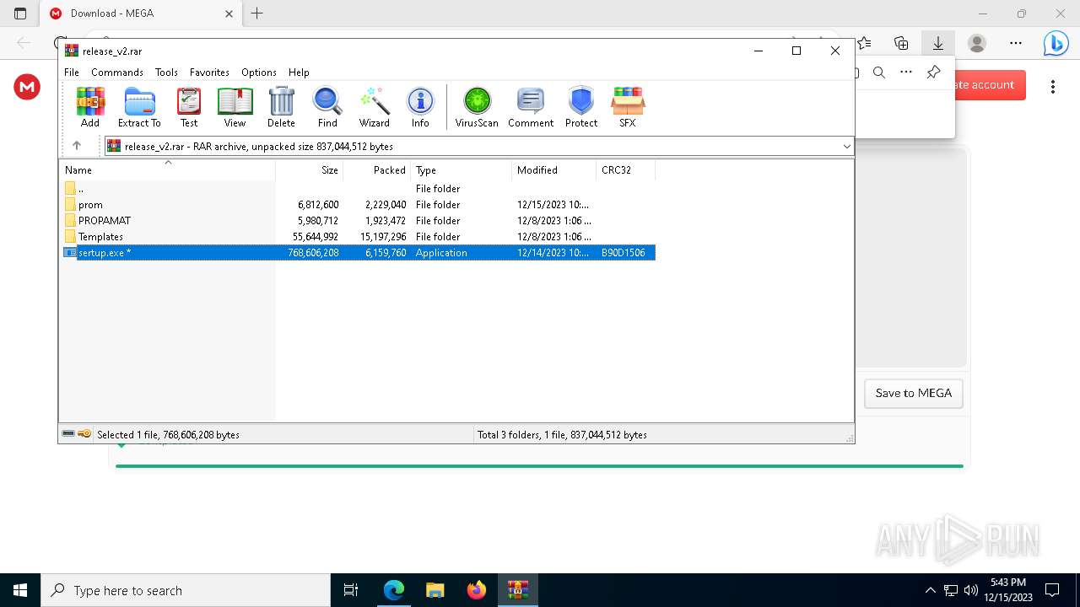
Task: Open Edge downloads icon in browser toolbar
Action: point(937,43)
